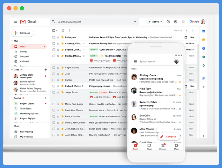222x168 pixels.
Task: Click the account avatar beside Google
Action: 203,22
